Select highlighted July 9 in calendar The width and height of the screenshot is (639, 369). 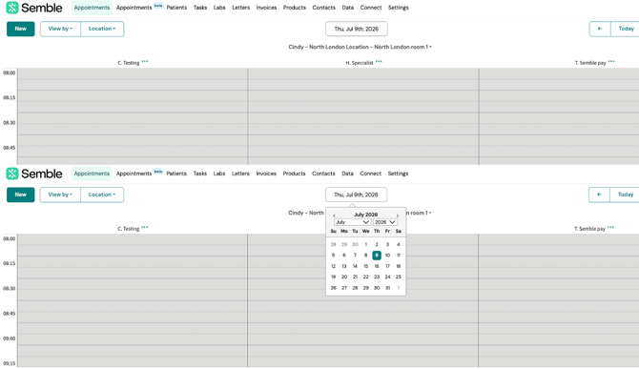pyautogui.click(x=377, y=256)
